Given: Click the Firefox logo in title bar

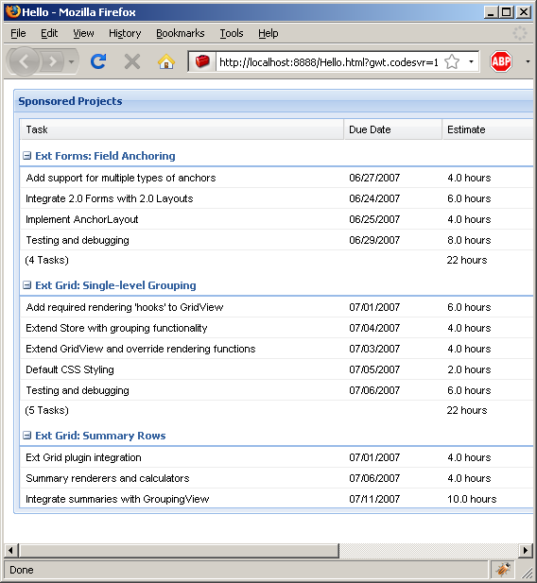Looking at the screenshot, I should [x=12, y=11].
